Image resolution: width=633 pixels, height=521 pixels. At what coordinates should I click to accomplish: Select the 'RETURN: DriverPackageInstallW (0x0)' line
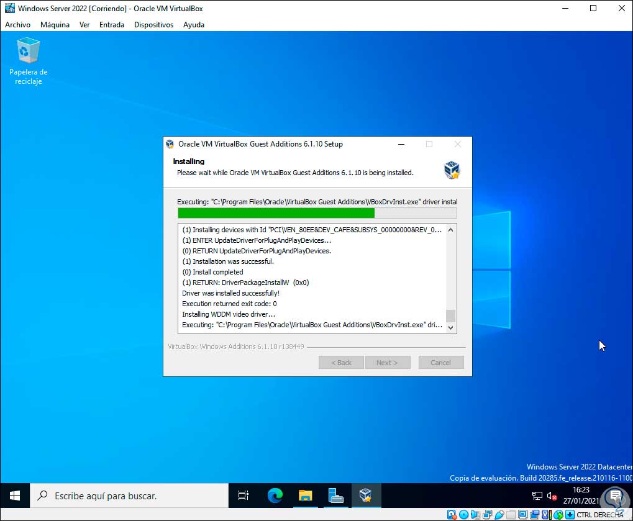245,283
